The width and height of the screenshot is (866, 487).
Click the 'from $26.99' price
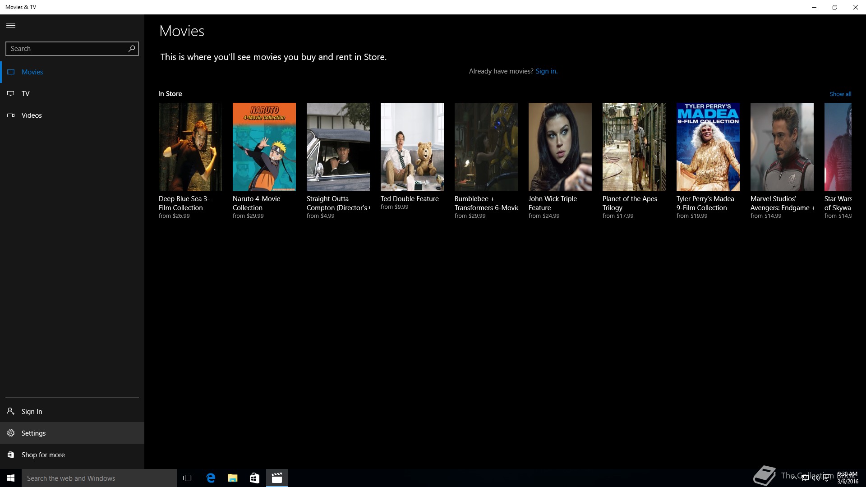point(174,216)
